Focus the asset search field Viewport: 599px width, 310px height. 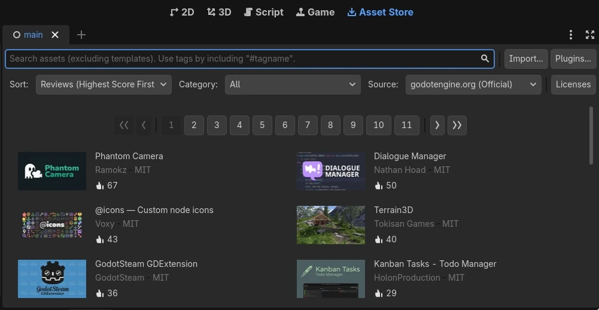(x=250, y=59)
